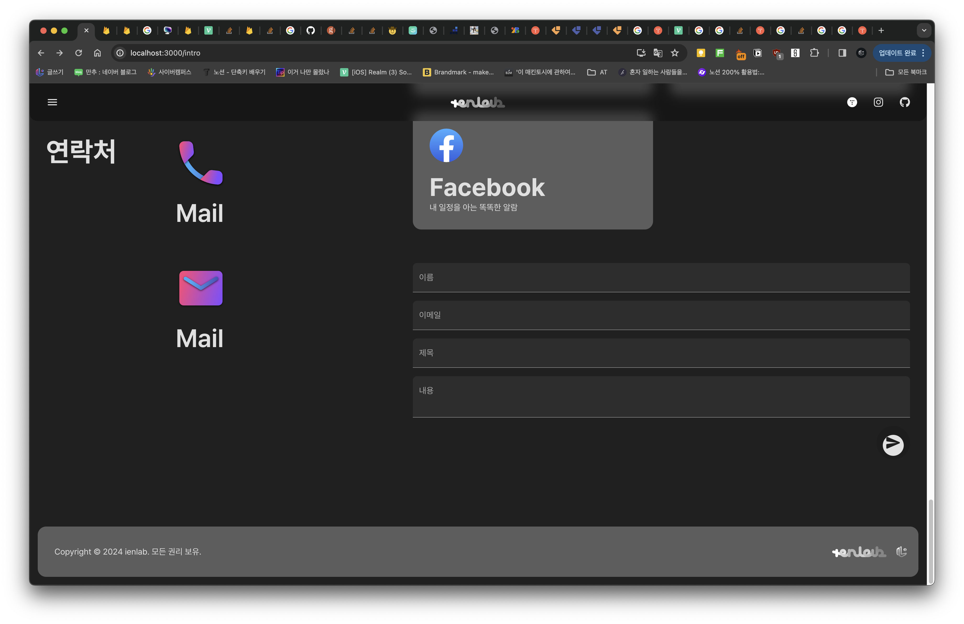
Task: Bookmark this page with the star icon
Action: click(x=674, y=53)
